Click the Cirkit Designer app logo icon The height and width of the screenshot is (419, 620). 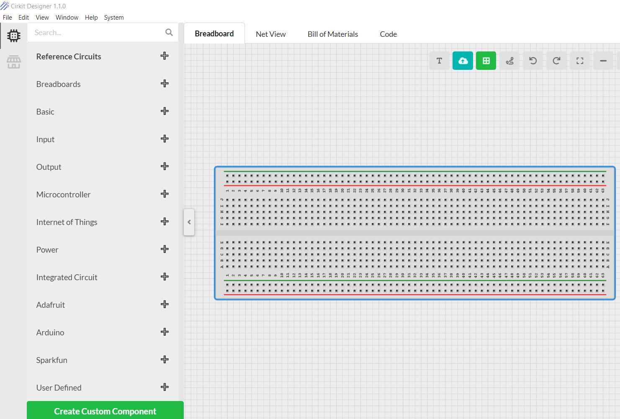tap(5, 6)
